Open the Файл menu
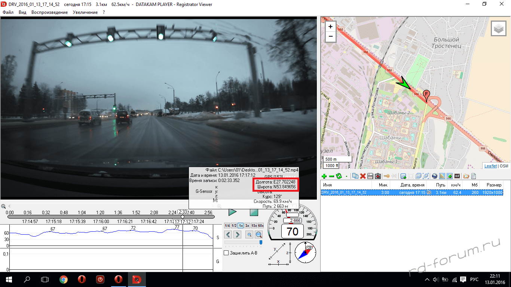Screen dimensions: 511x287 point(8,12)
